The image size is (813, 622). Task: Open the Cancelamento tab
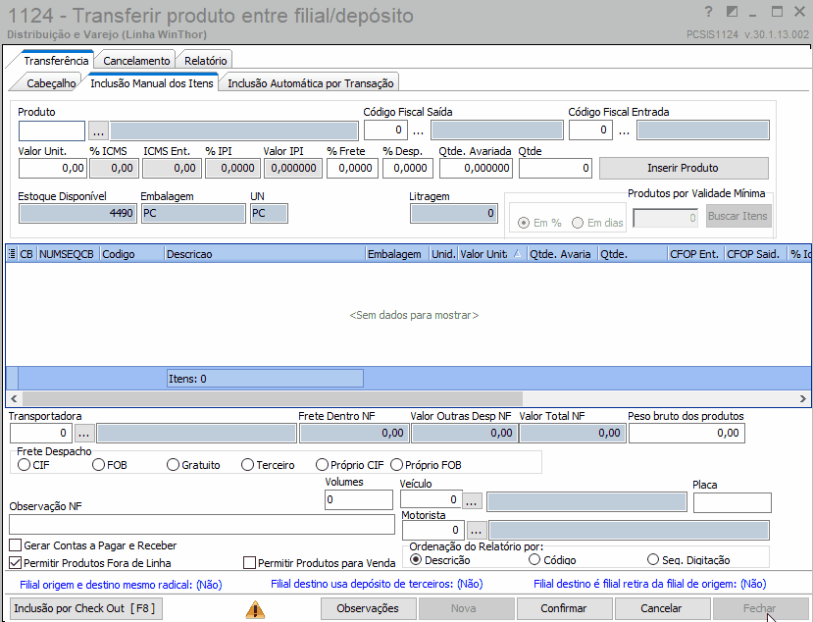coord(136,60)
